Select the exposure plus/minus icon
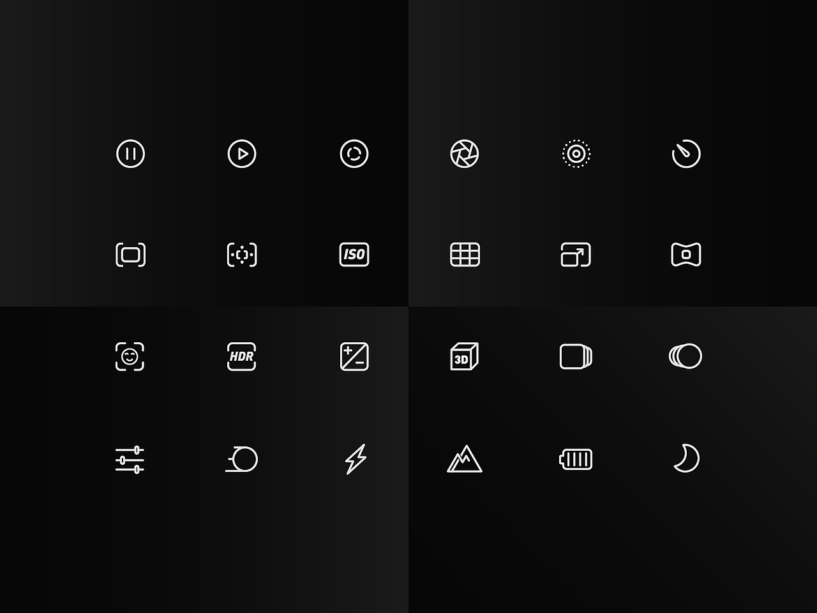 point(354,356)
